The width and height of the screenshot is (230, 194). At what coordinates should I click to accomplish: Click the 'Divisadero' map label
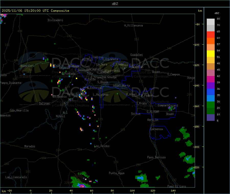click(x=55, y=20)
